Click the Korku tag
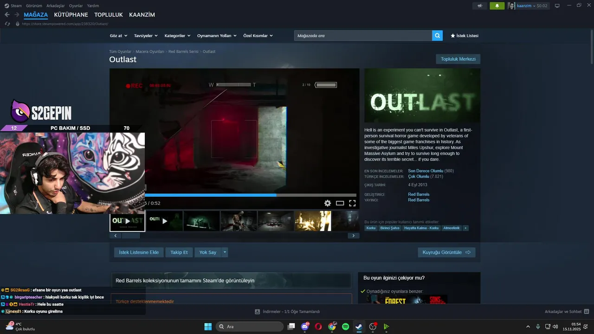 (371, 228)
